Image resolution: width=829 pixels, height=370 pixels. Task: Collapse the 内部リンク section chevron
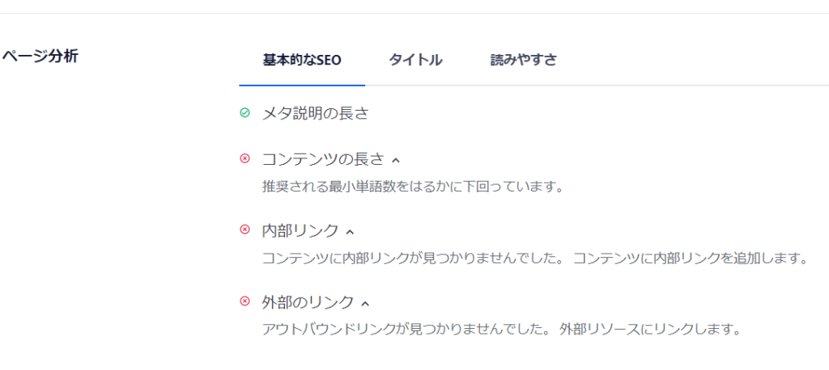pos(350,232)
